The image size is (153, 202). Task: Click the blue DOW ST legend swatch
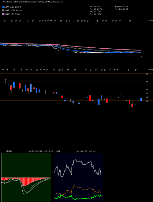click(3, 7)
